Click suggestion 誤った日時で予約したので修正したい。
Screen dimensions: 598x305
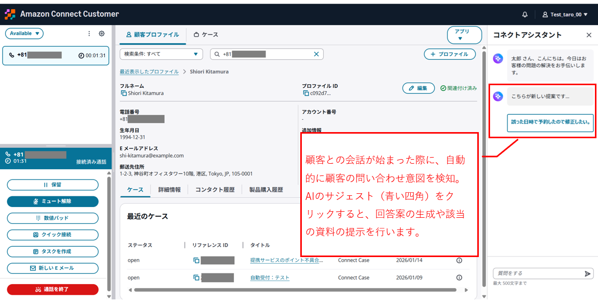click(550, 123)
